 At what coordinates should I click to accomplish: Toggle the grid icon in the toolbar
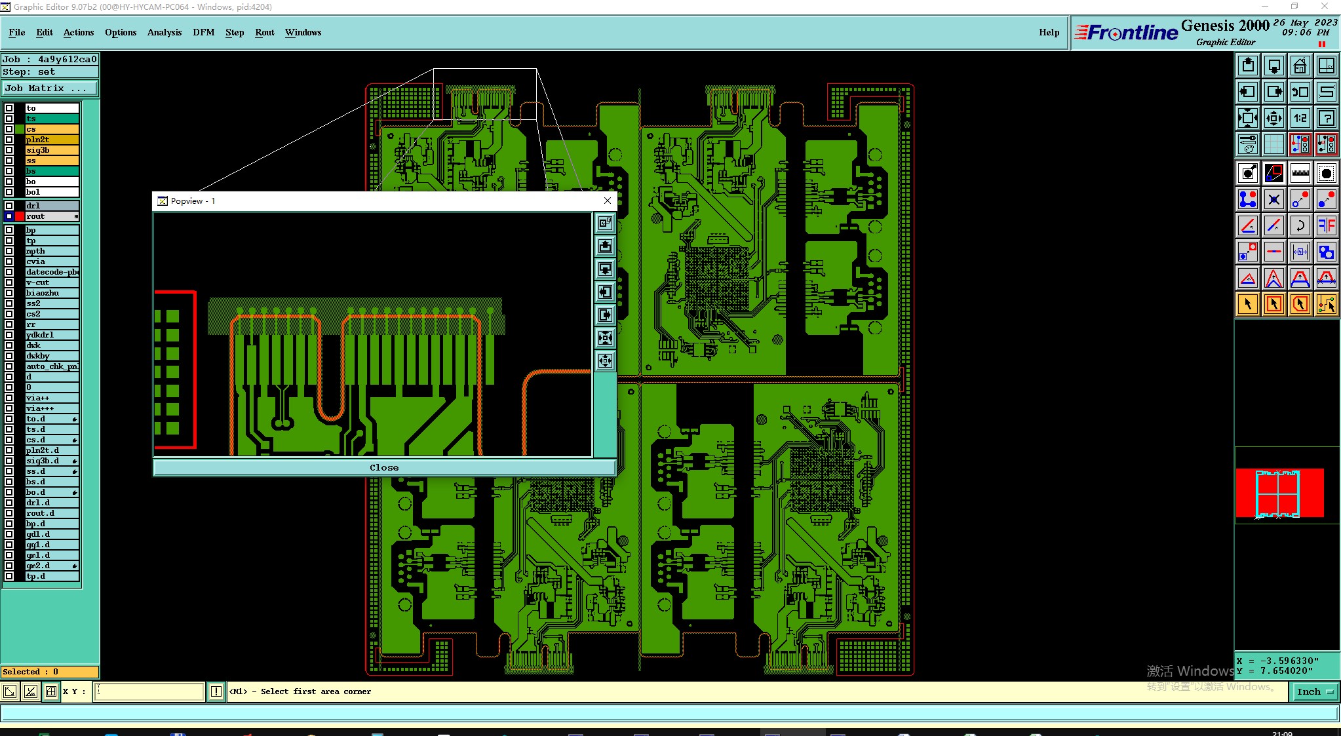pyautogui.click(x=1274, y=144)
